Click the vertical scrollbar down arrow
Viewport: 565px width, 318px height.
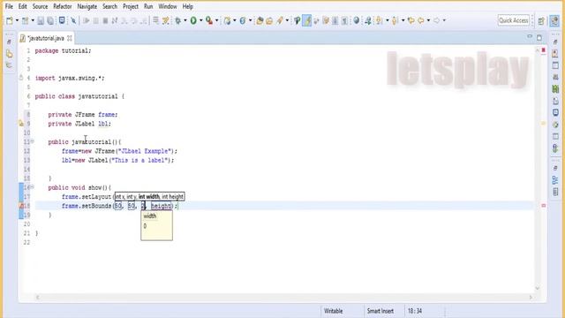538,288
